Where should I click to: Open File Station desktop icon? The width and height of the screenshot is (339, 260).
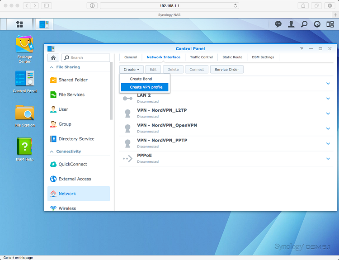[x=24, y=115]
